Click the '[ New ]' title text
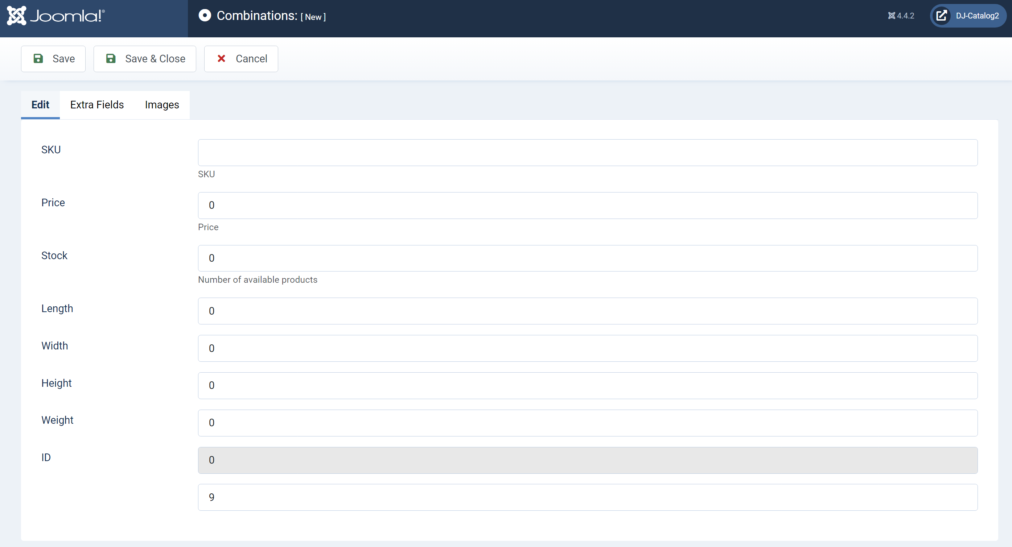 point(313,17)
